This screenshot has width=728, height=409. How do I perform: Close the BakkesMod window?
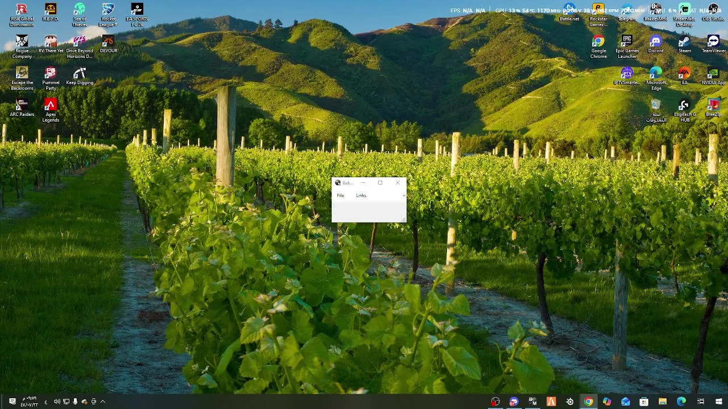398,182
